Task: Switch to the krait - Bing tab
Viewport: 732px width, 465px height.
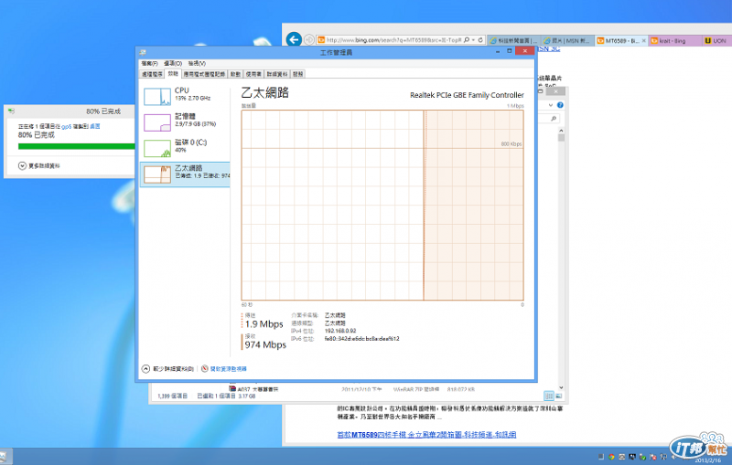Action: (675, 40)
